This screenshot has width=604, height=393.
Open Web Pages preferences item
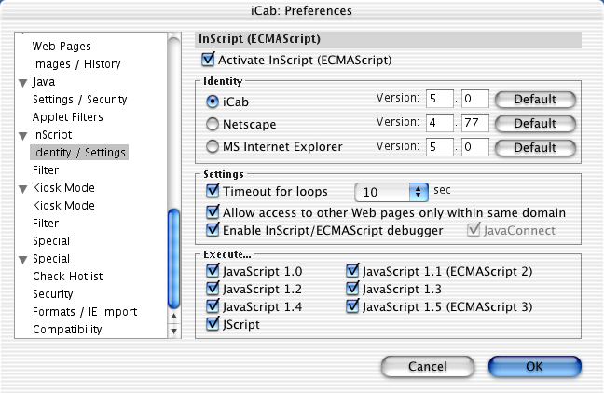[x=62, y=47]
